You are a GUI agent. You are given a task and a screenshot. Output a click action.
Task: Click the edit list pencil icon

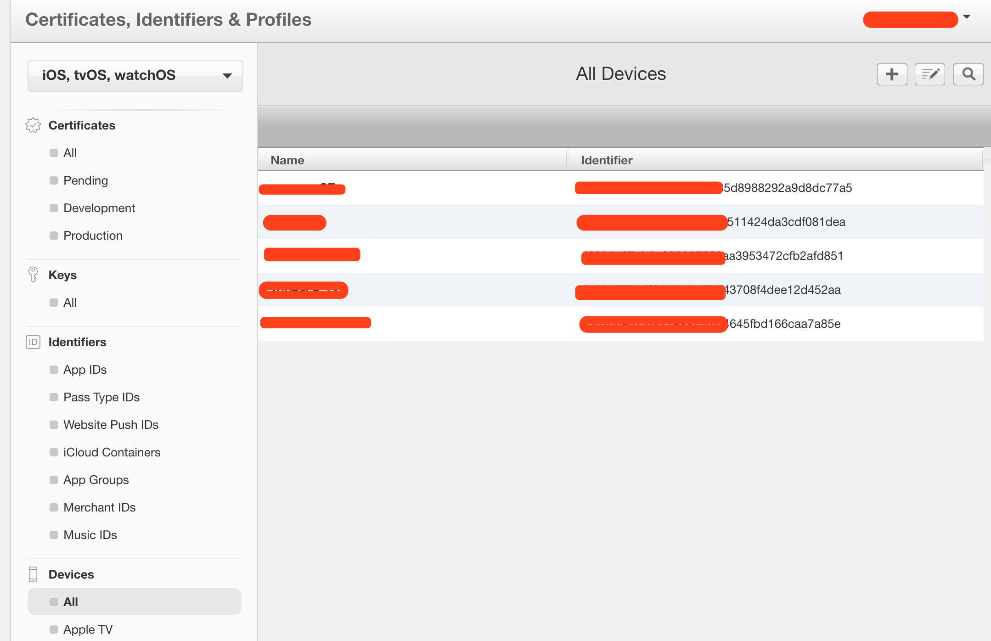coord(930,74)
